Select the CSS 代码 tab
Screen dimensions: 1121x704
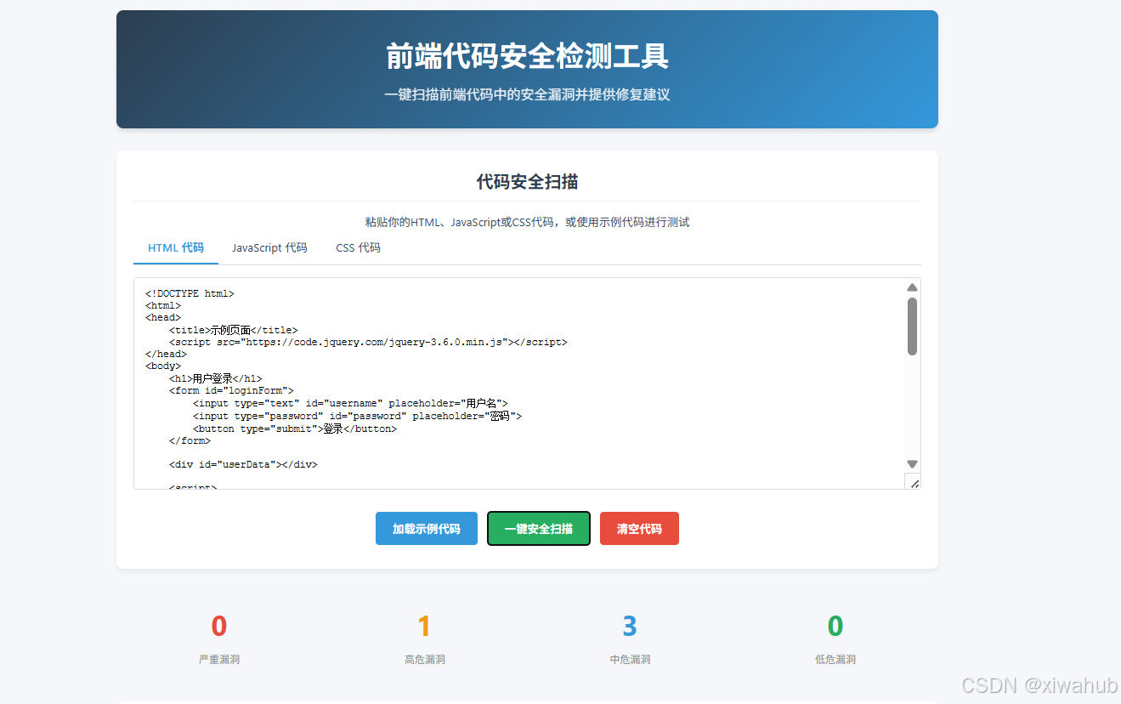click(358, 248)
